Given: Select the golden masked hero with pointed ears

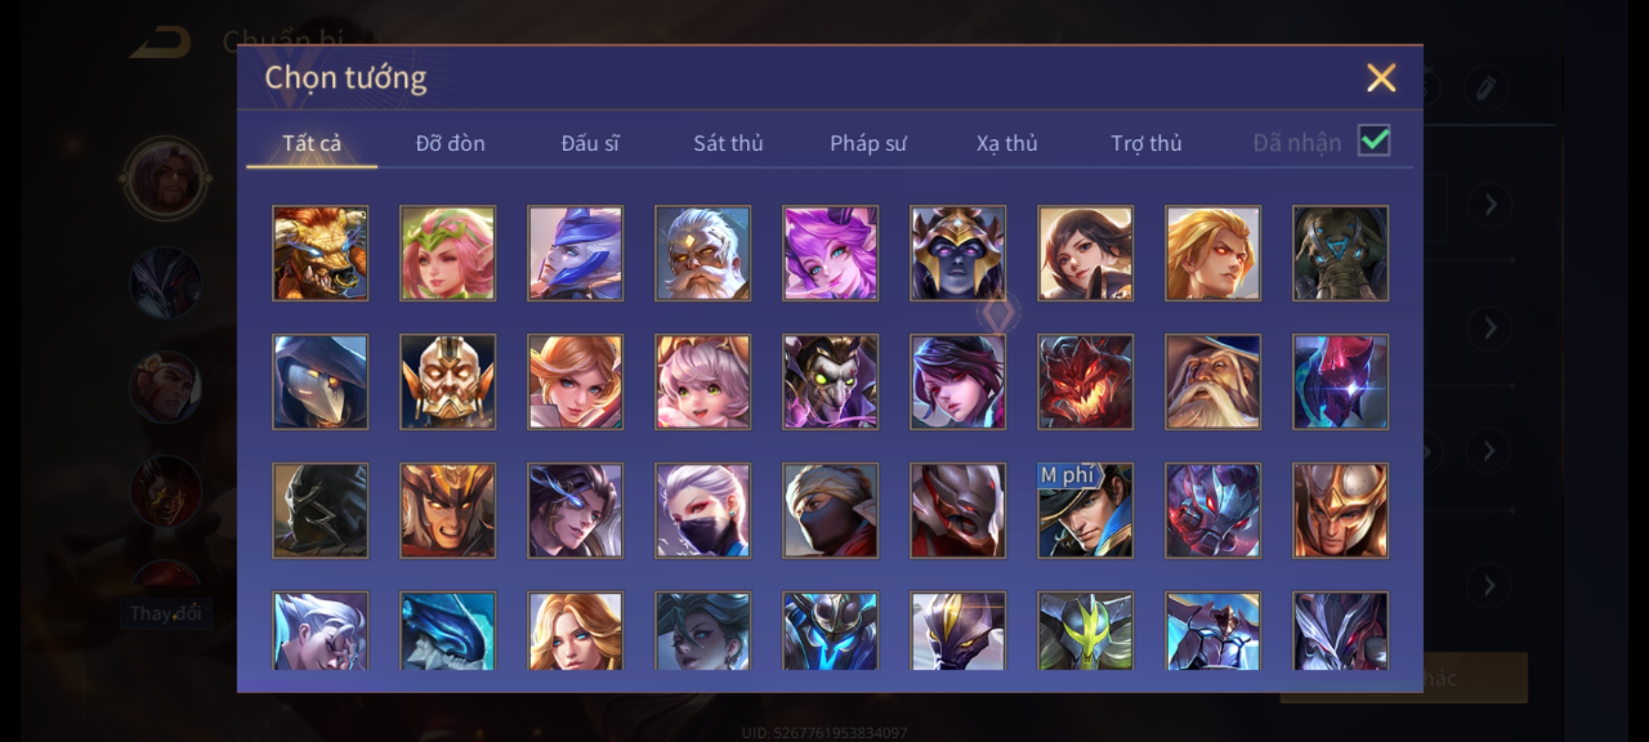Looking at the screenshot, I should point(447,382).
